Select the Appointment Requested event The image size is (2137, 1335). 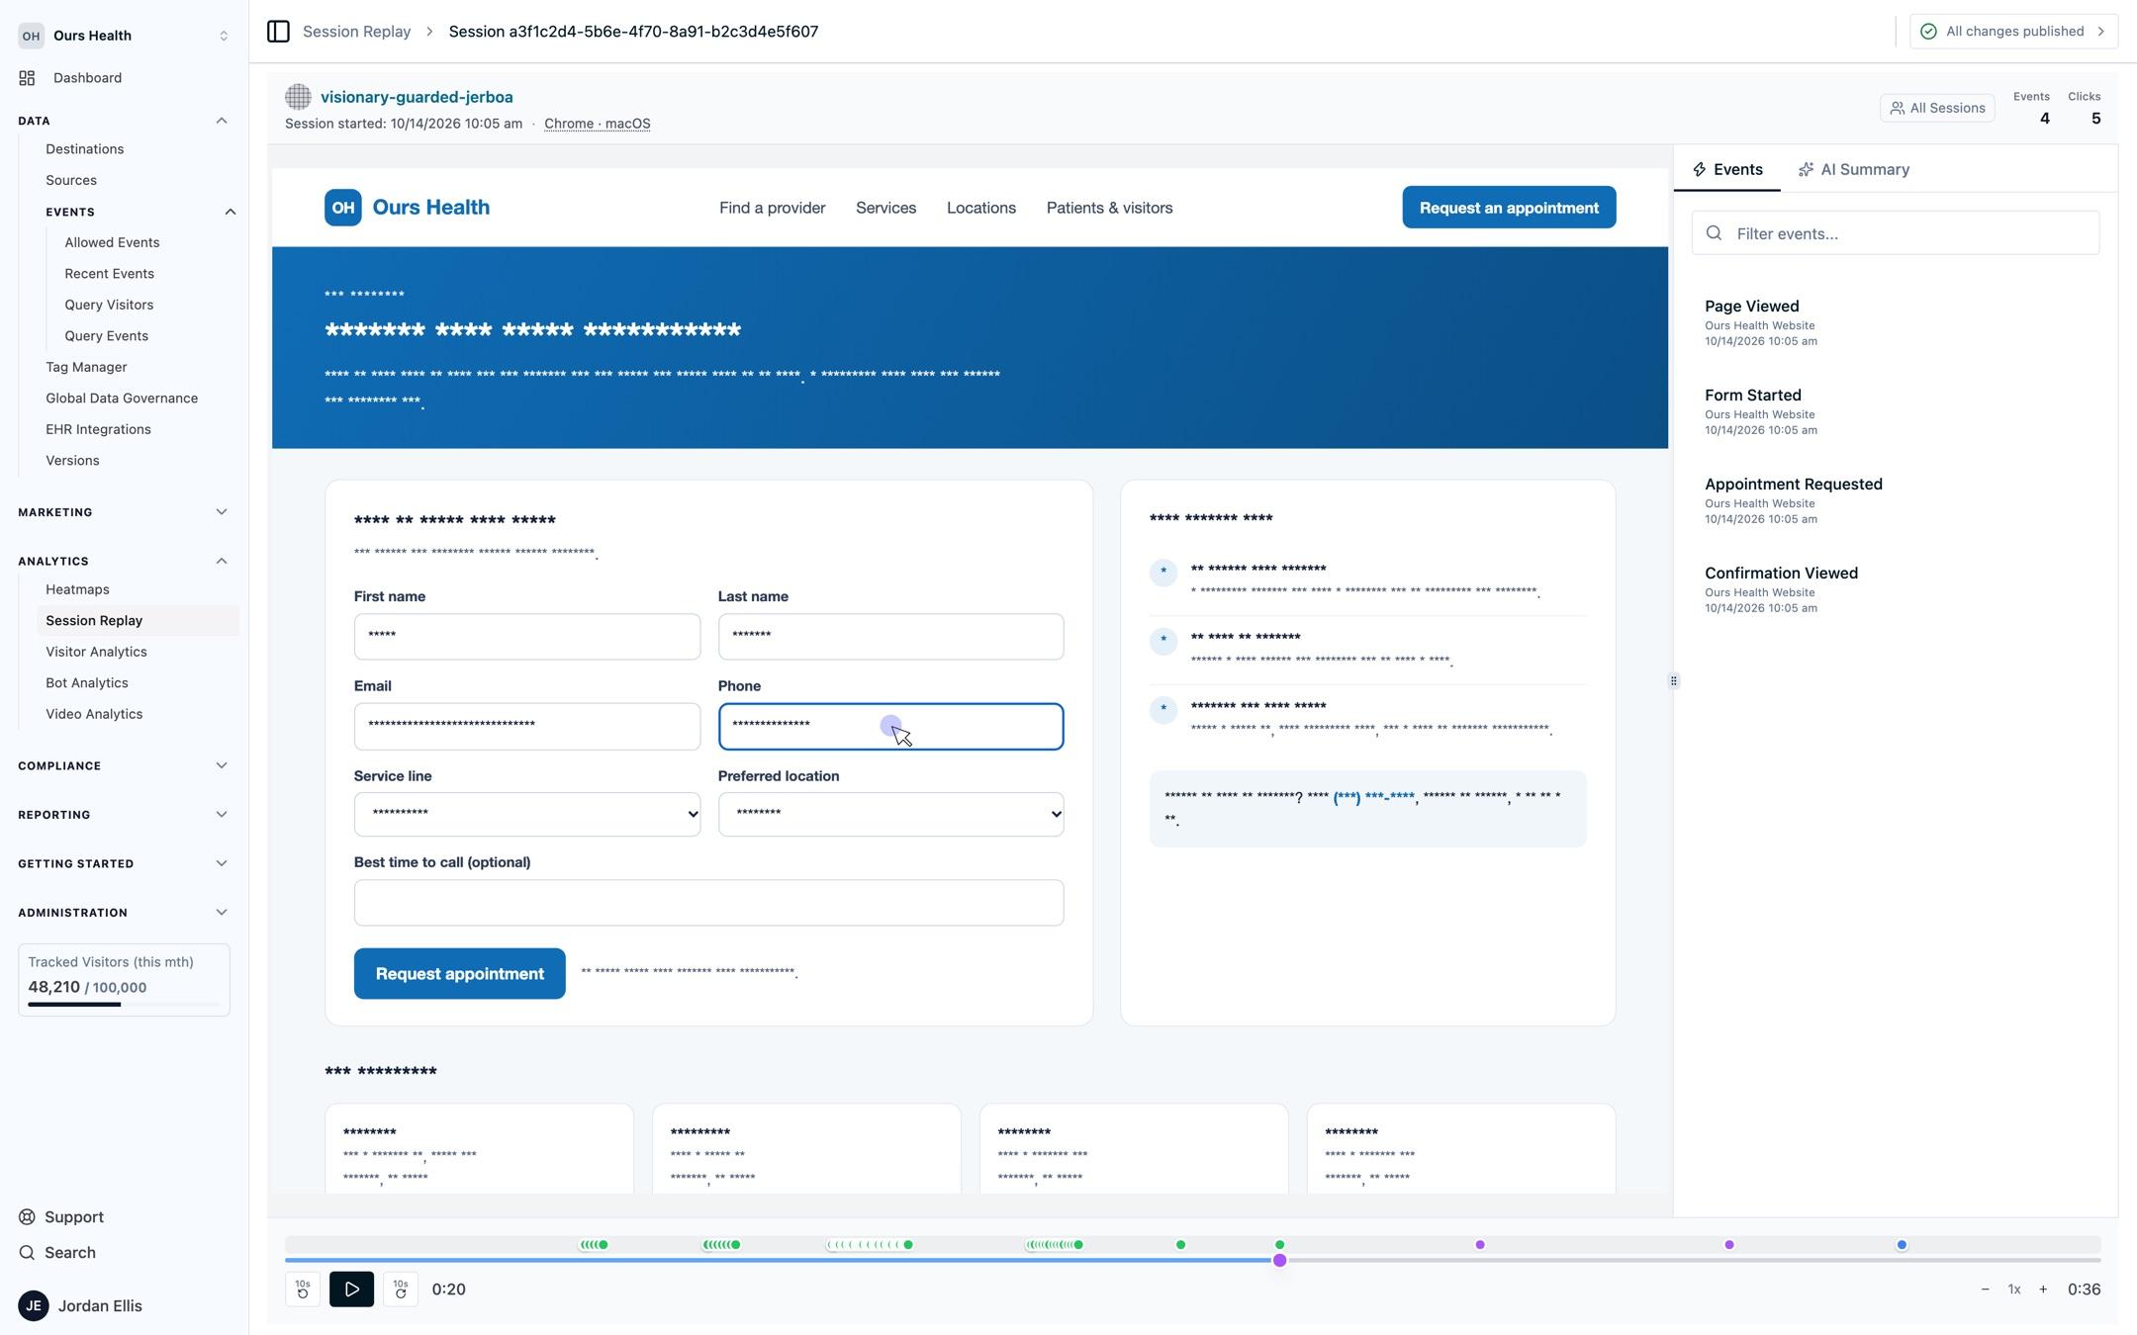click(1896, 501)
